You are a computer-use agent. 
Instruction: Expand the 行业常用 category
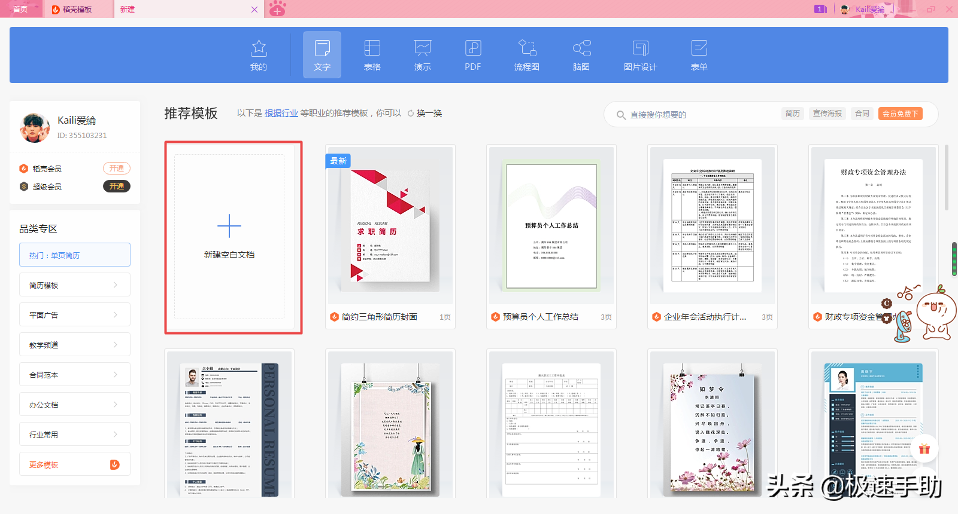click(75, 435)
